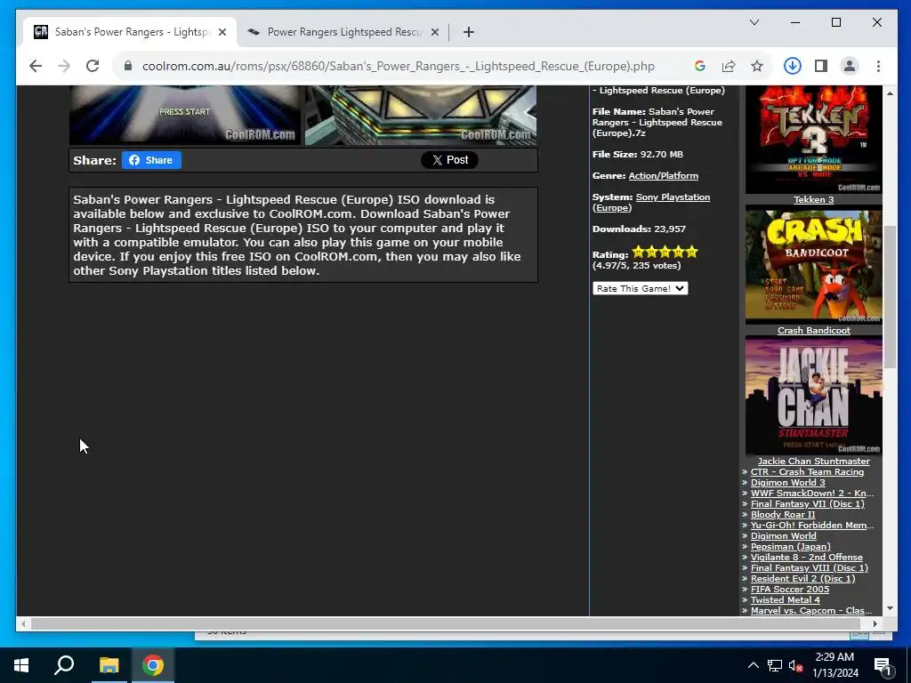Open the Twisted Metal 4 link

(785, 600)
